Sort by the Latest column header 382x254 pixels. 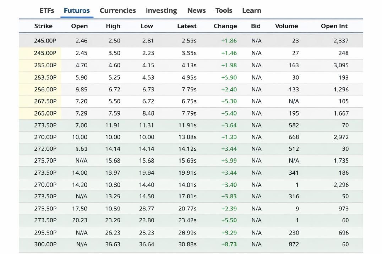[187, 26]
